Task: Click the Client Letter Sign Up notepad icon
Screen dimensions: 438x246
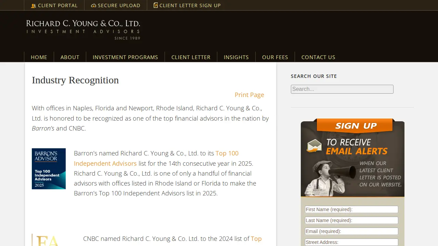Action: 156,5
